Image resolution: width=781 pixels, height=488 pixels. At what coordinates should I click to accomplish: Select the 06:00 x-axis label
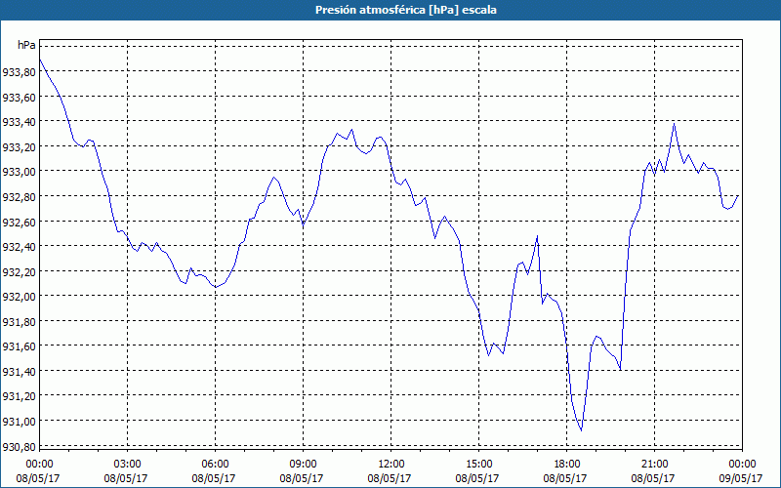tap(215, 465)
